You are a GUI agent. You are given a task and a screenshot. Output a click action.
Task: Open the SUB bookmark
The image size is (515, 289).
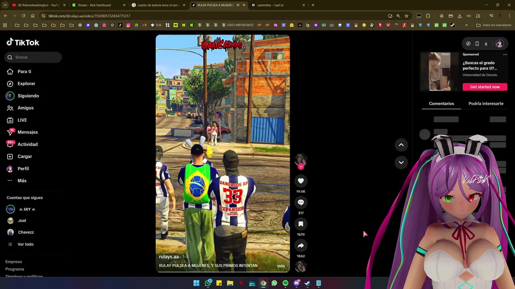click(156, 25)
